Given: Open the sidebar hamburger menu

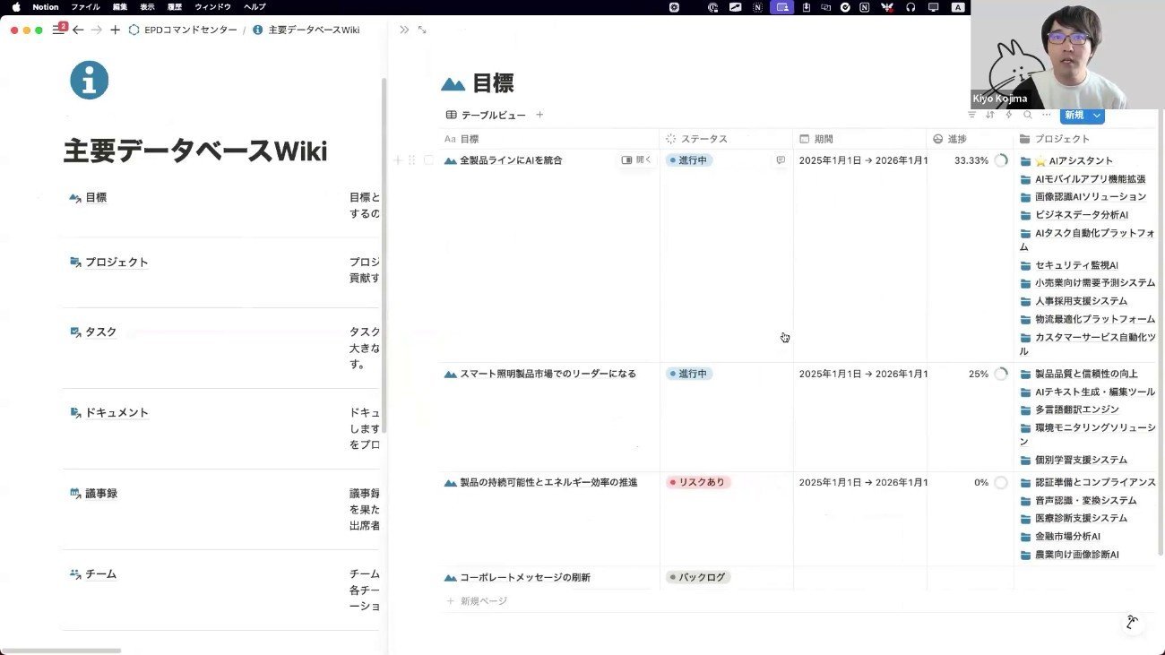Looking at the screenshot, I should (58, 30).
